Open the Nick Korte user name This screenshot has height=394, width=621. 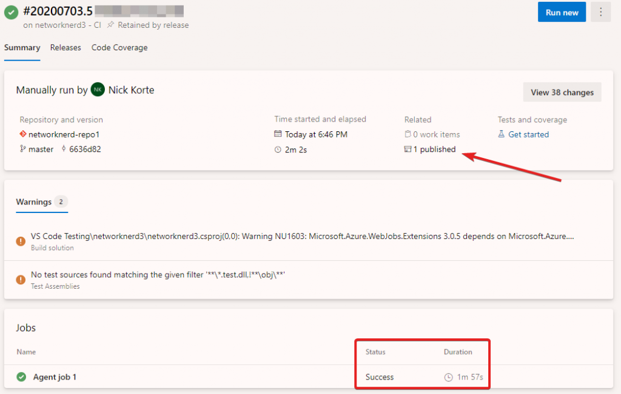(131, 90)
